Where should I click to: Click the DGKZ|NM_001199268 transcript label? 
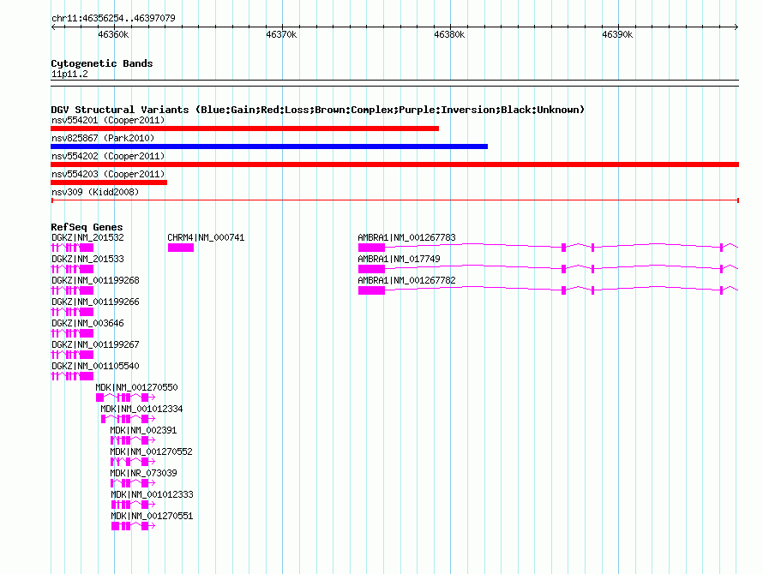[x=95, y=280]
